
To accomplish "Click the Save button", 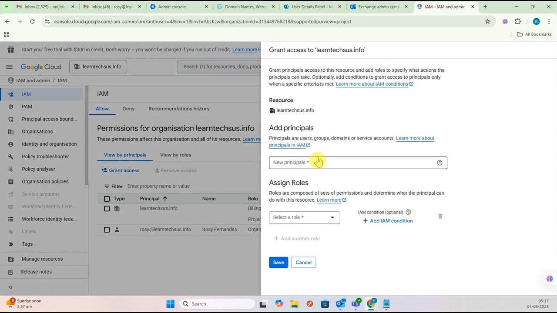I will click(278, 263).
